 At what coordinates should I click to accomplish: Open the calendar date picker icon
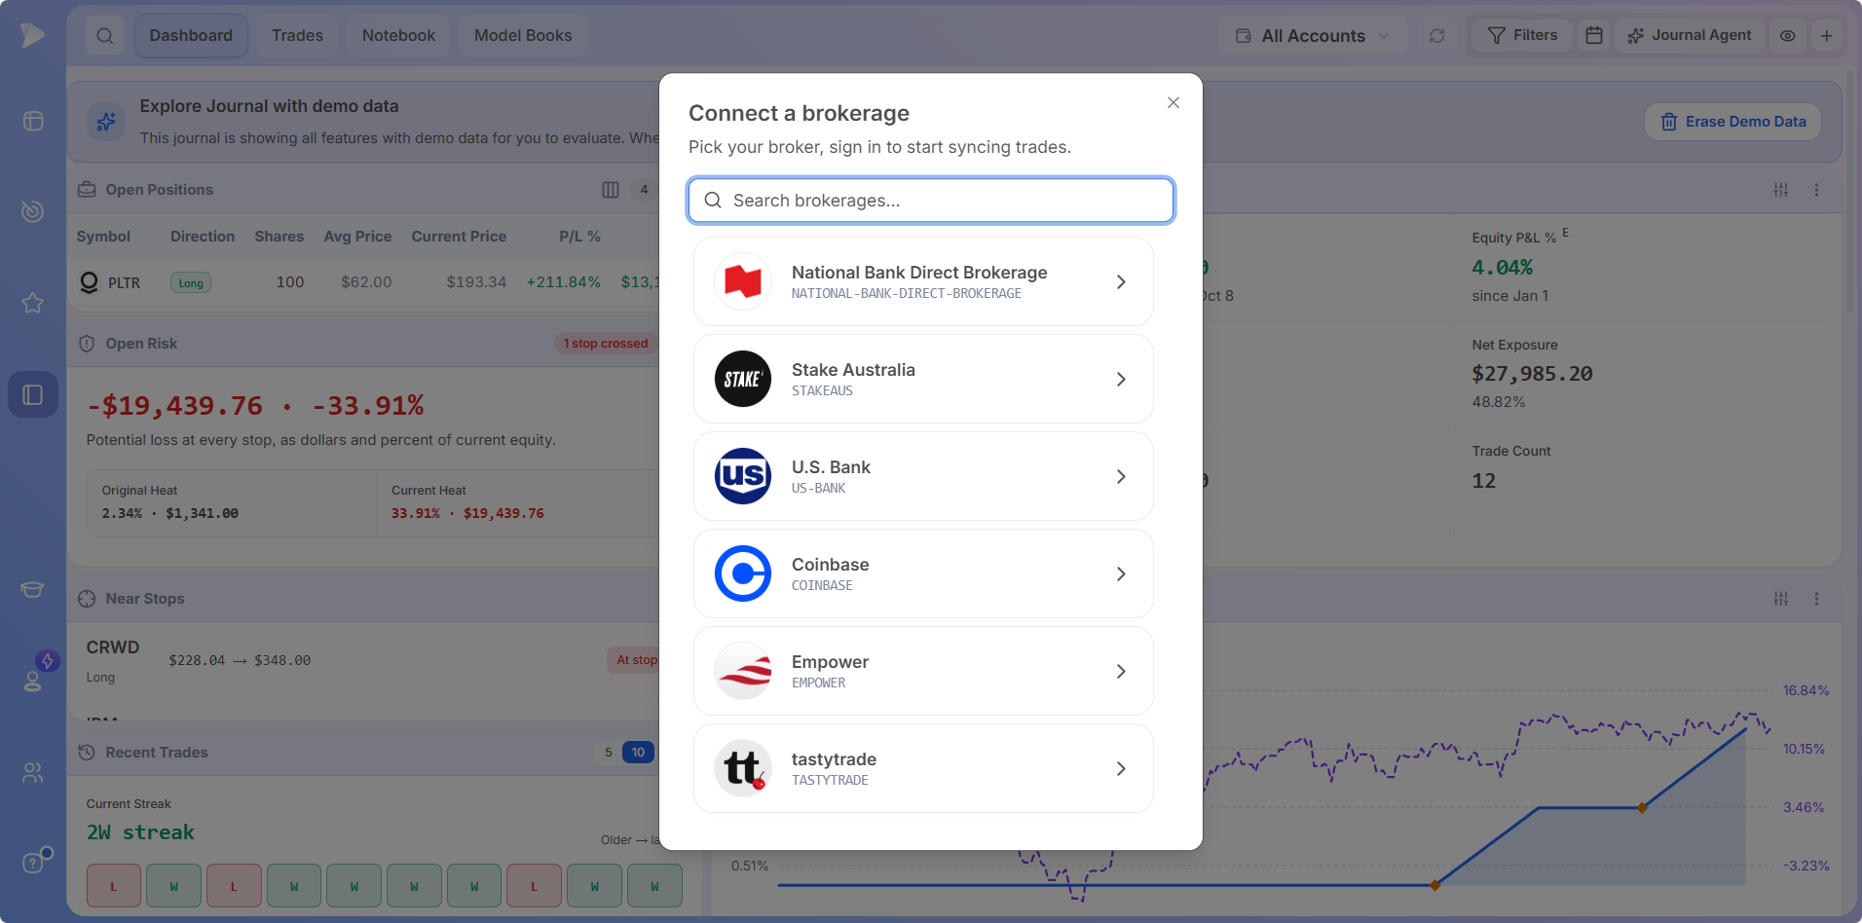click(x=1594, y=36)
